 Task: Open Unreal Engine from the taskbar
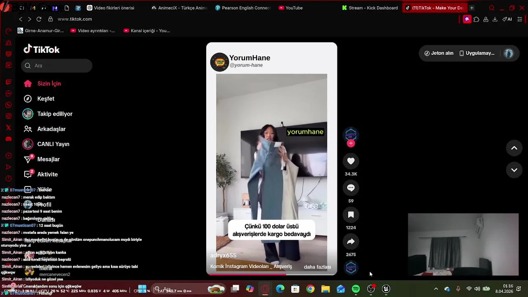click(x=386, y=289)
